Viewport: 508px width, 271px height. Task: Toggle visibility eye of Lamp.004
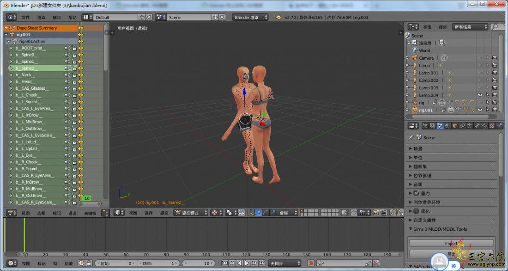480,95
